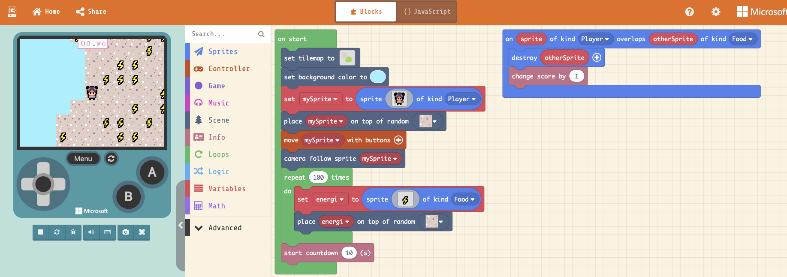Open the energi variable dropdown in set block

[x=330, y=199]
